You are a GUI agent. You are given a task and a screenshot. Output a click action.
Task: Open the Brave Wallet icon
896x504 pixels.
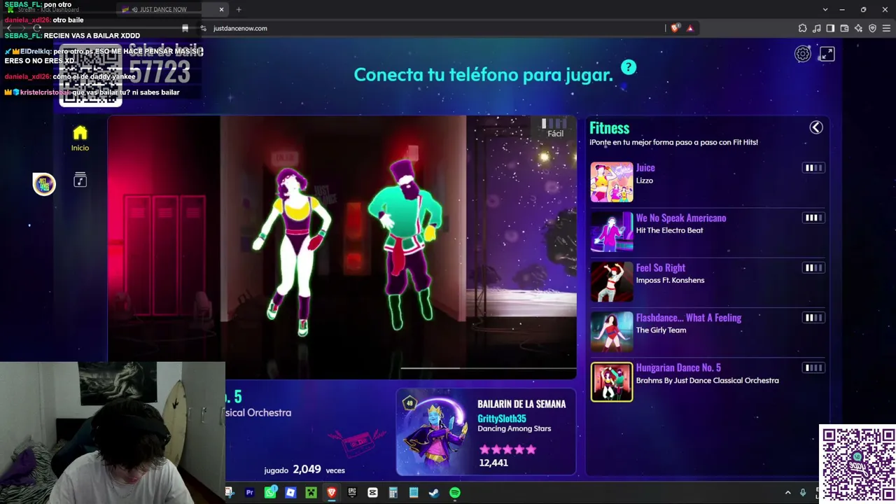pyautogui.click(x=844, y=28)
